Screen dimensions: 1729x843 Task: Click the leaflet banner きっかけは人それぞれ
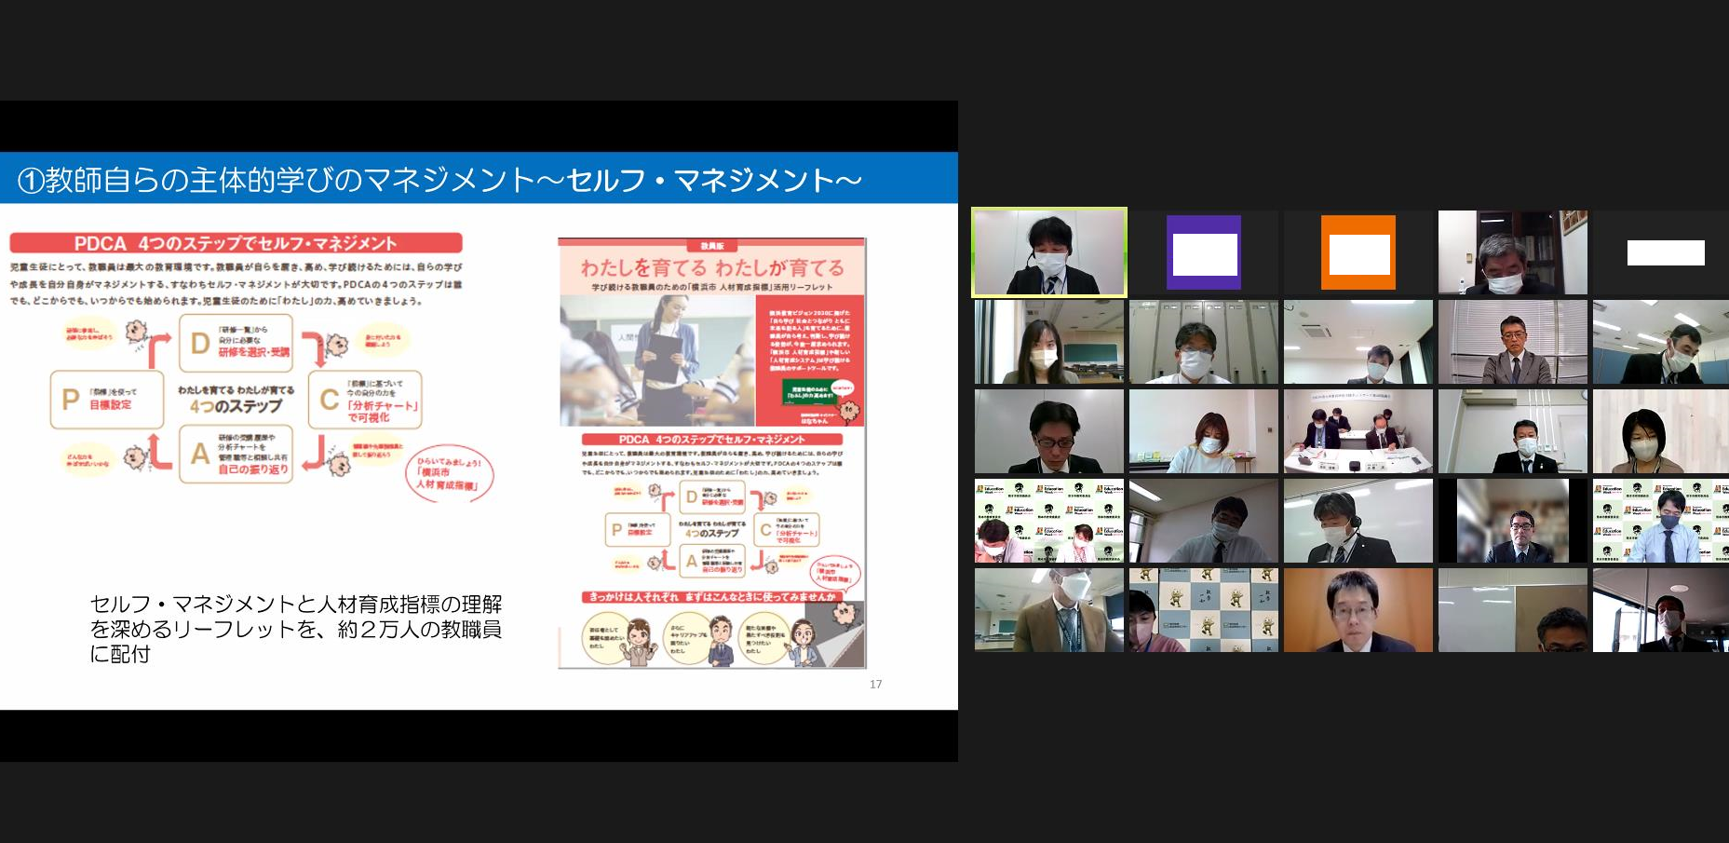[x=712, y=596]
